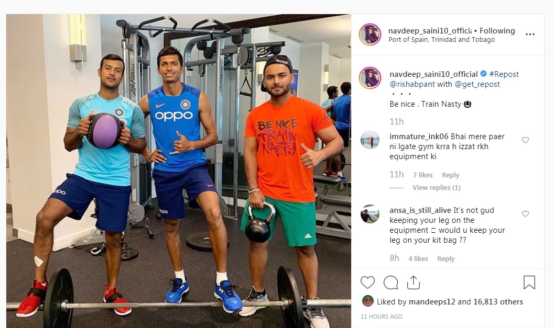The image size is (554, 328).
Task: Like ansa_is_still_alive's comment
Action: point(525,214)
